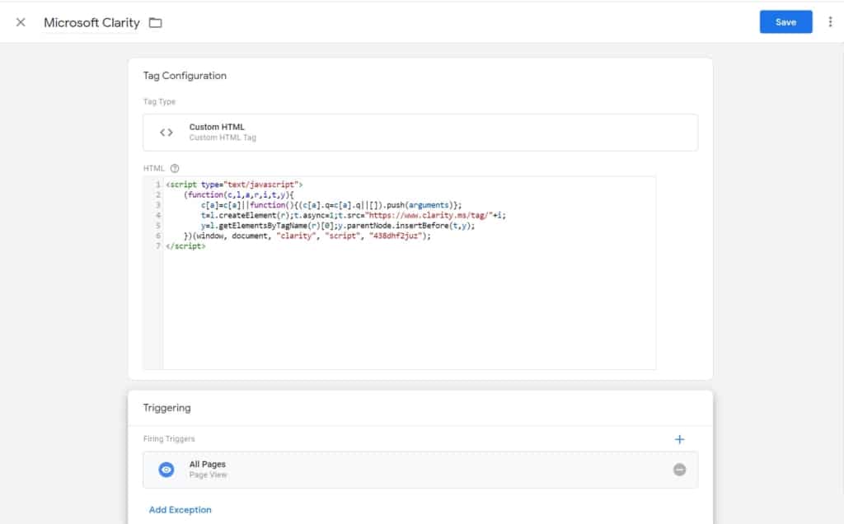844x524 pixels.
Task: Close the tag editor with the X
Action: coord(21,22)
